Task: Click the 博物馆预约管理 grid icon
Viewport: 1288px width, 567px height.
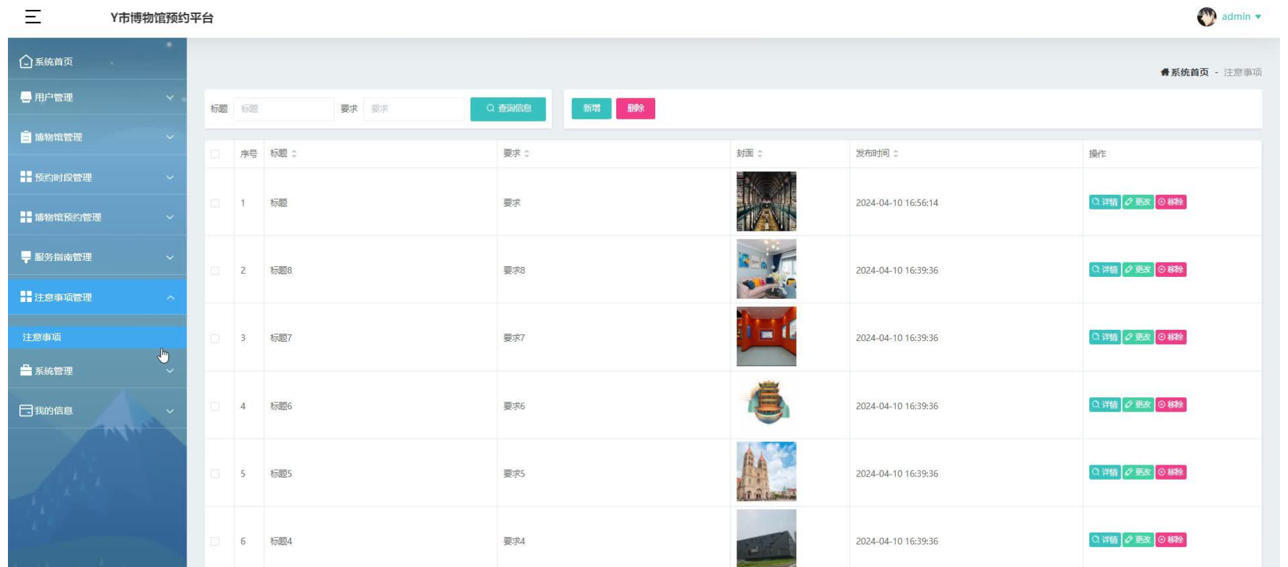Action: click(x=26, y=217)
